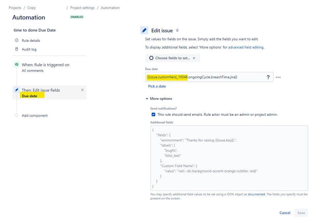Image resolution: width=329 pixels, height=223 pixels.
Task: Click the Save button
Action: pyautogui.click(x=301, y=213)
